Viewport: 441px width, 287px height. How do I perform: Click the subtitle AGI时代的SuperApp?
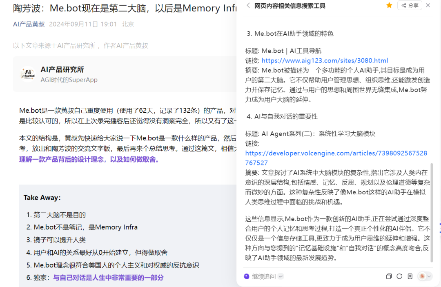[x=69, y=80]
